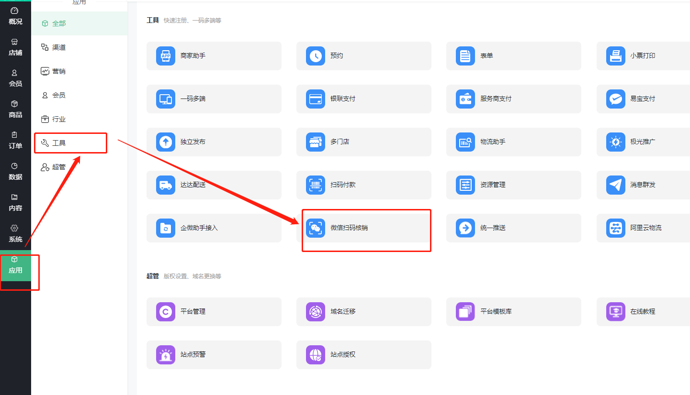Image resolution: width=690 pixels, height=395 pixels.
Task: Open the 平台管理 purple icon
Action: [166, 312]
